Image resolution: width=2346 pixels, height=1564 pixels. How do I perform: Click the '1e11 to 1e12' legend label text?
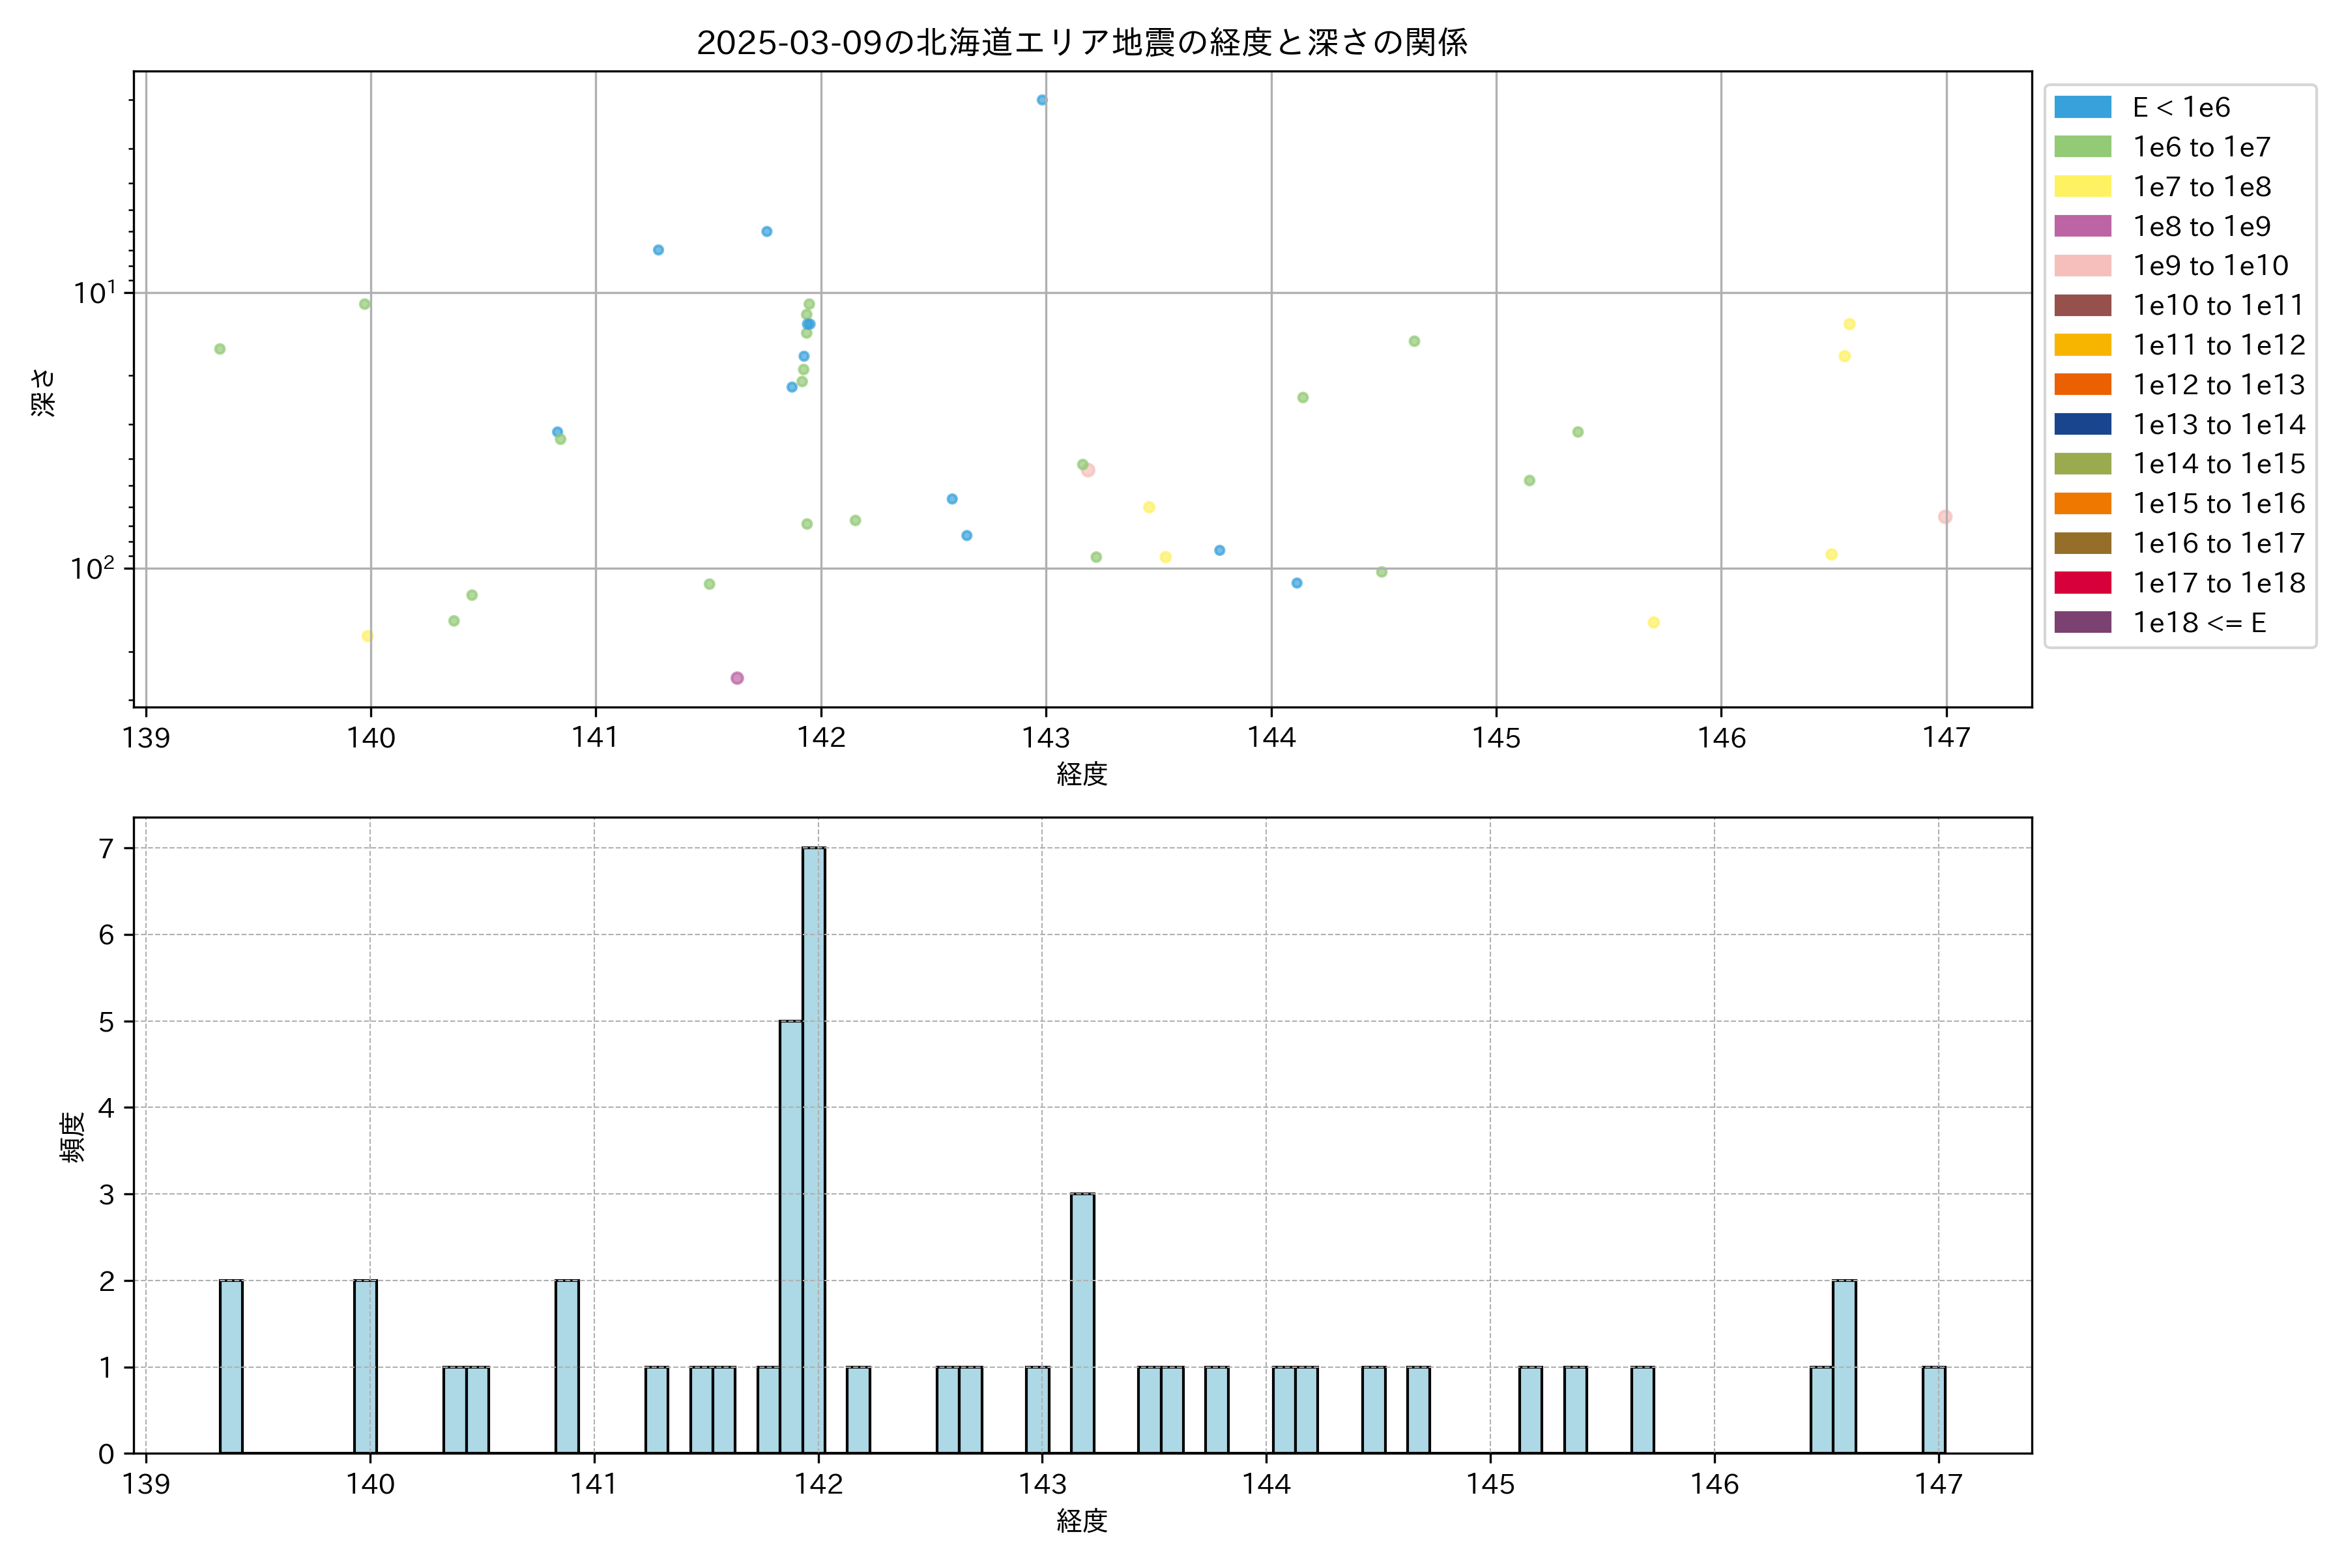click(x=2218, y=345)
